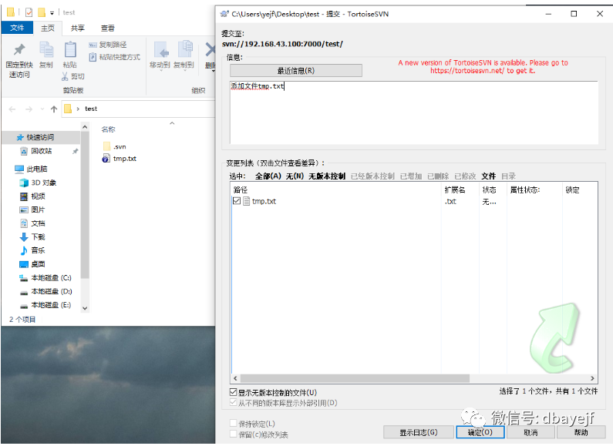
Task: Select the .svn folder in Explorer file list
Action: point(115,147)
